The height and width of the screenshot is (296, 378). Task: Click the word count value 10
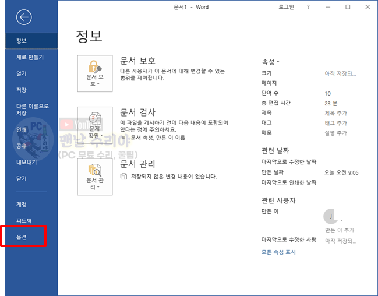pyautogui.click(x=327, y=94)
